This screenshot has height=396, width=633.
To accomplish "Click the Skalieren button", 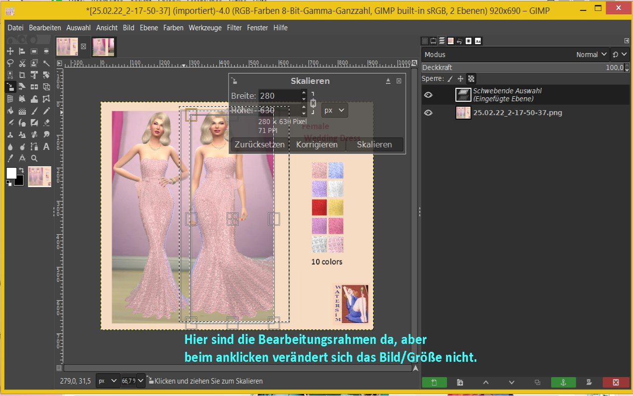I will 374,144.
